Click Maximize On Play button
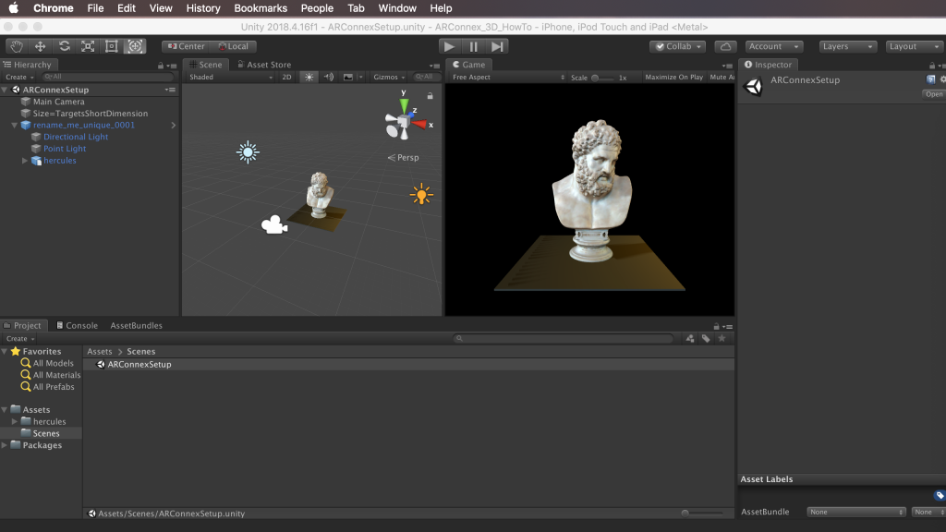The image size is (946, 532). point(673,78)
